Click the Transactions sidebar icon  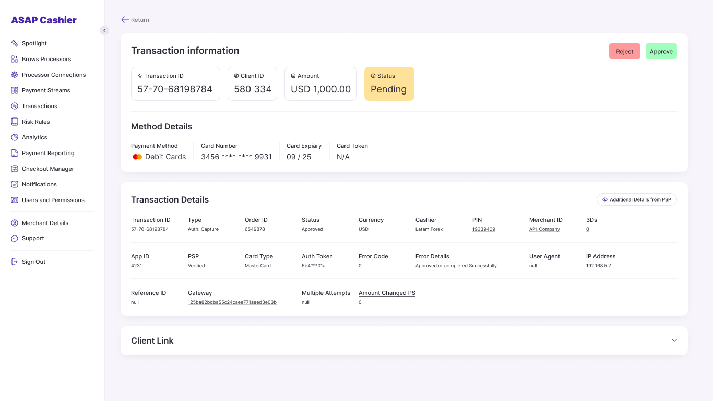pos(15,106)
